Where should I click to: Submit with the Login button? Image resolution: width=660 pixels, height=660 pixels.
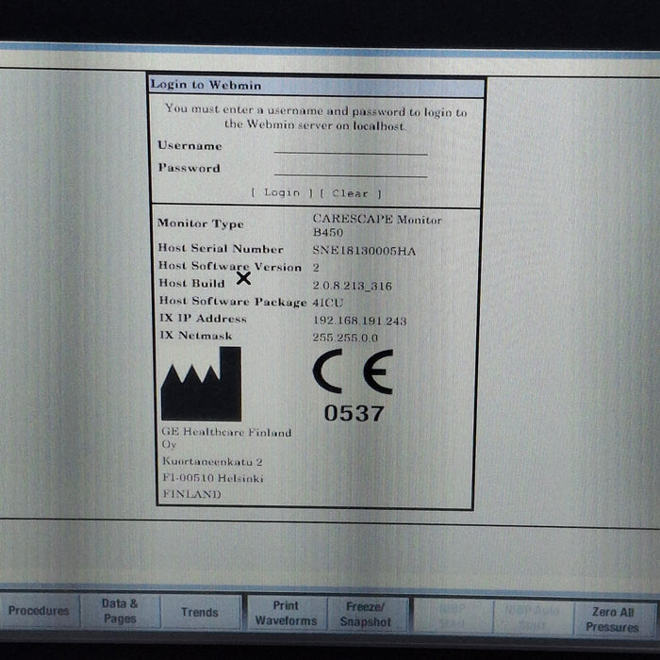(282, 192)
